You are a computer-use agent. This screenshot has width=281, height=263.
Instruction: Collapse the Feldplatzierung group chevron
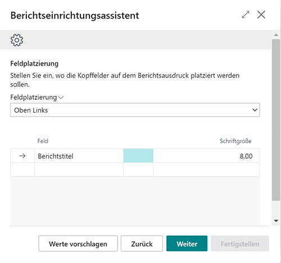click(61, 98)
